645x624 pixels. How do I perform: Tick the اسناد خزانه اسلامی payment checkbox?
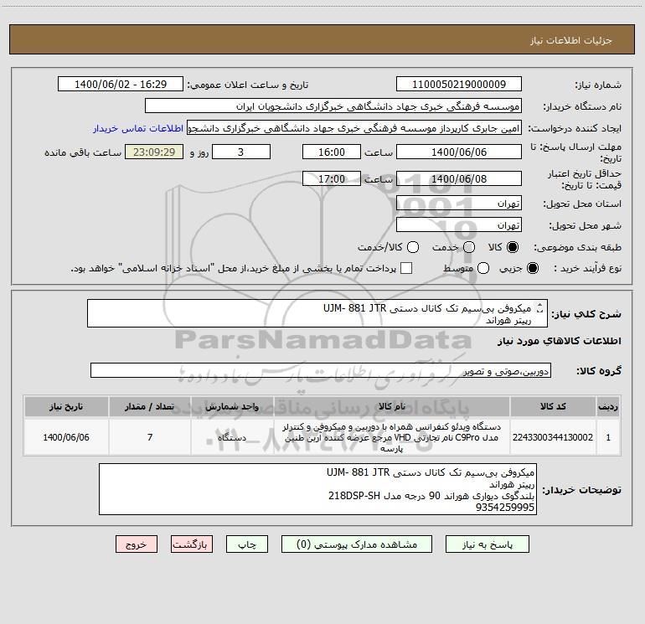click(x=406, y=268)
